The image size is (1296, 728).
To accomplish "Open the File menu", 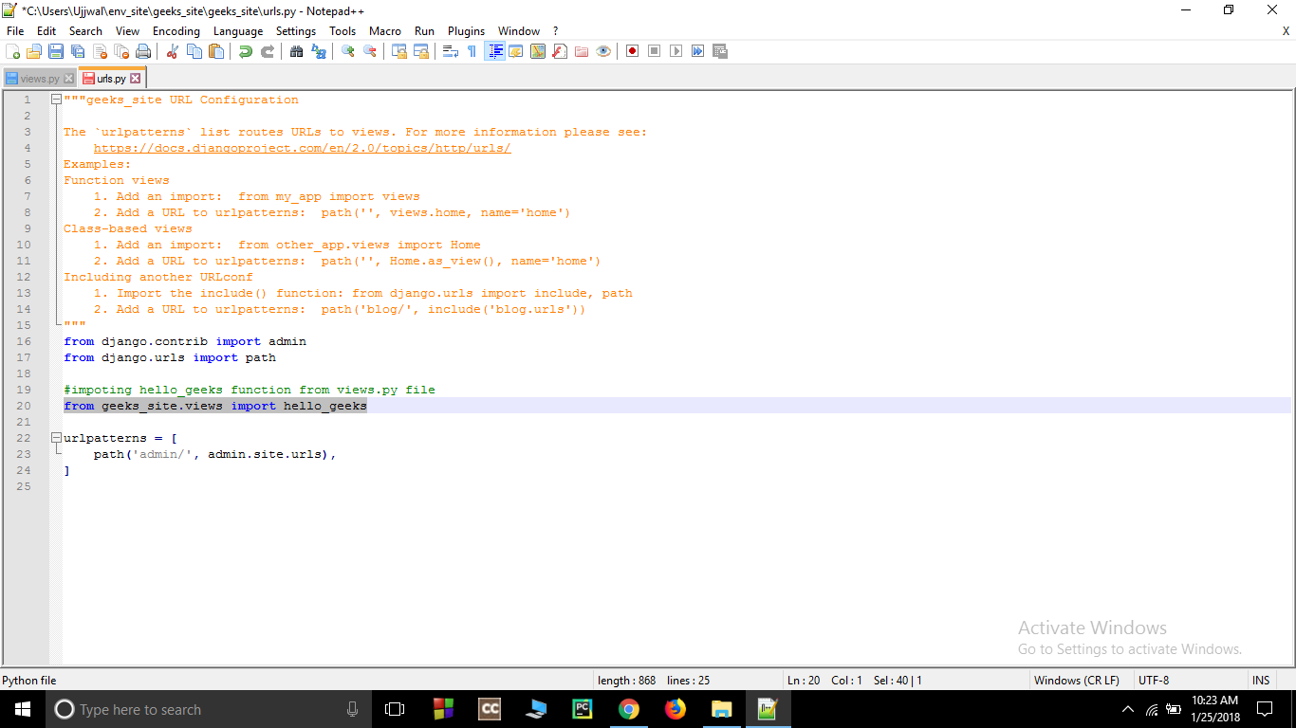I will [x=15, y=31].
